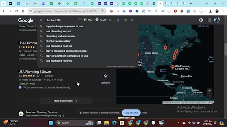Open a new browser tab

191,4
